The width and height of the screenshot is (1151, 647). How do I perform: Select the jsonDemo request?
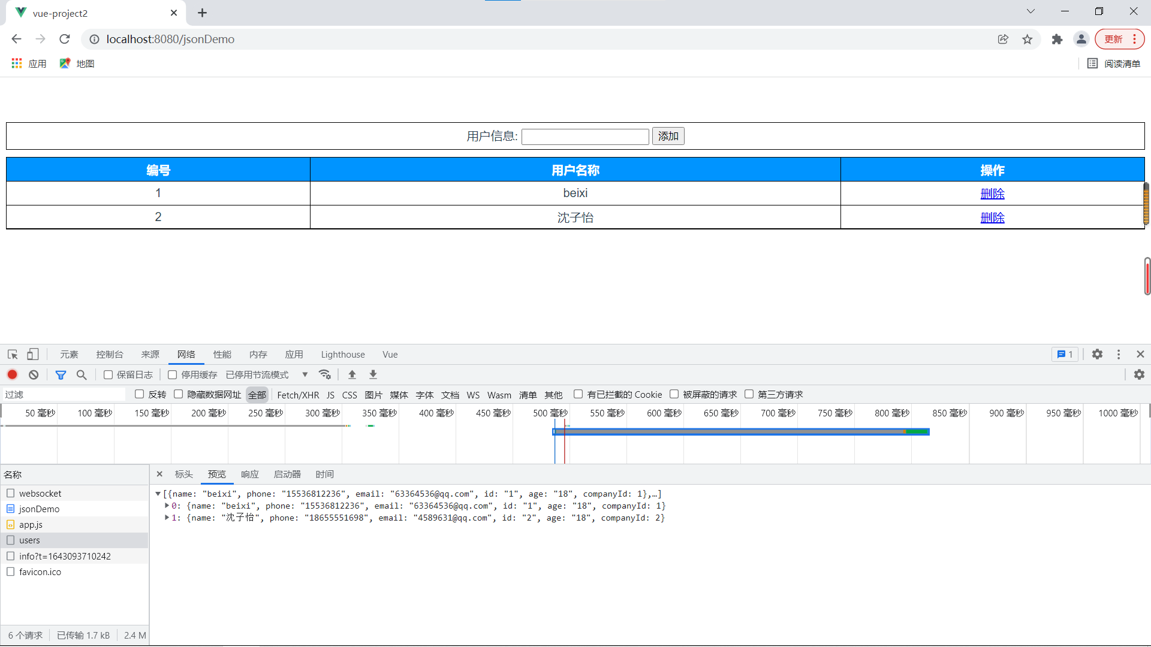(x=74, y=509)
